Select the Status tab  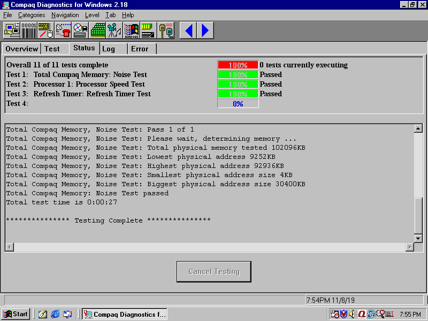(84, 48)
